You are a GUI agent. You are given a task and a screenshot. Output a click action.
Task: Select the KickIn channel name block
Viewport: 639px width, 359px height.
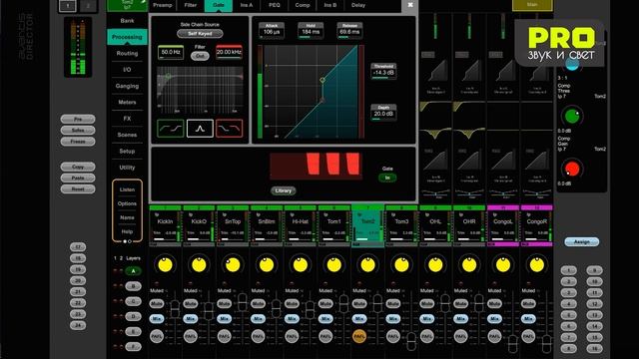[165, 226]
